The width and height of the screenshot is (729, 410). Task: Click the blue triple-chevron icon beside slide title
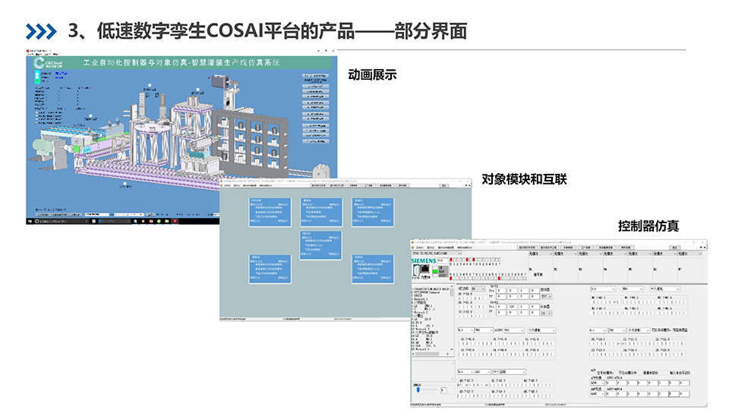pyautogui.click(x=40, y=31)
